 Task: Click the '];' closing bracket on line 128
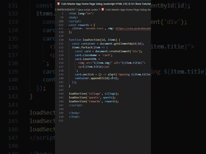[x=70, y=32]
